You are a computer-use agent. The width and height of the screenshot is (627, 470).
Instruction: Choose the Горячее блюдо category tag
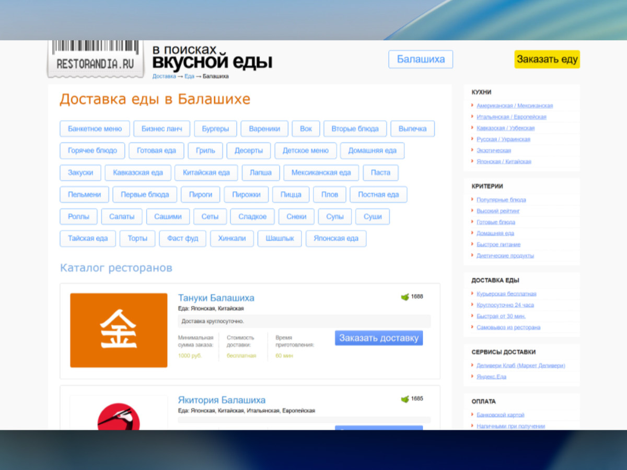click(92, 150)
